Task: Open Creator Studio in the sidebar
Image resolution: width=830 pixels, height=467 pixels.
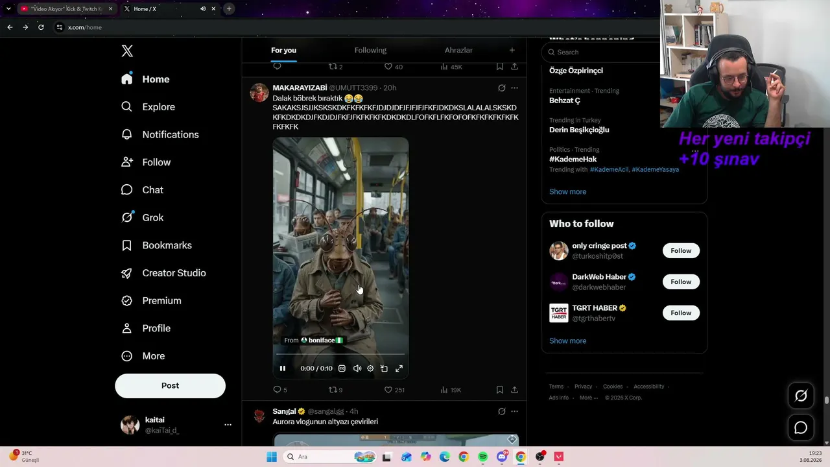Action: (163, 273)
